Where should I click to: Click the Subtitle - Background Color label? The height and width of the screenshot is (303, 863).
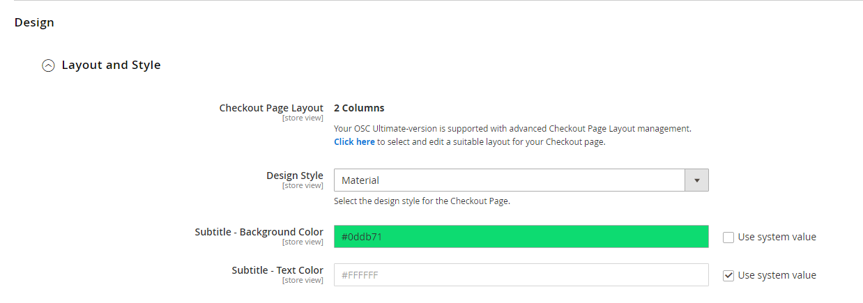[259, 232]
